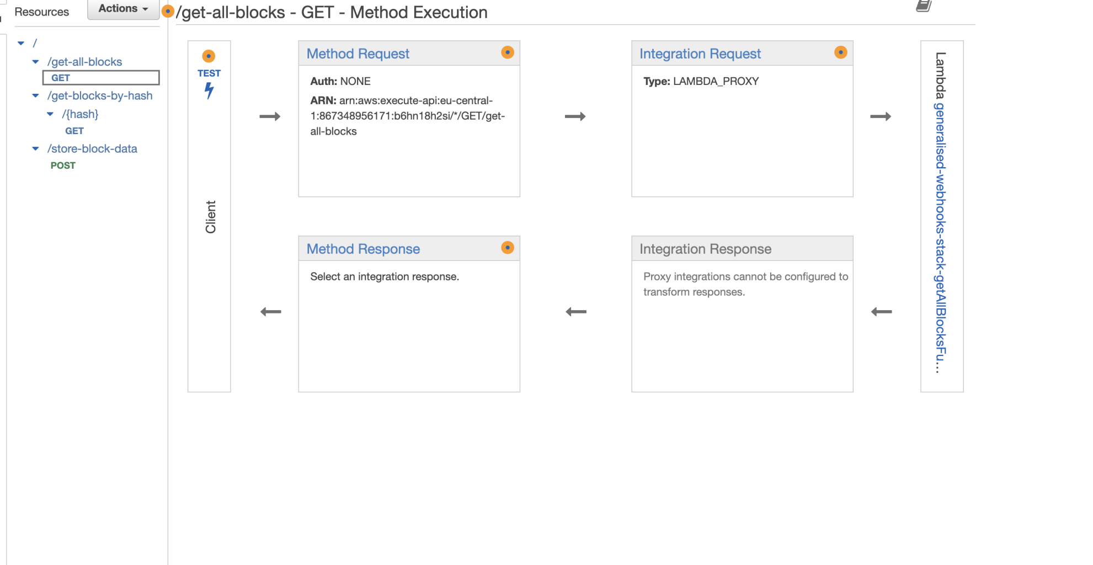
Task: Collapse the root / resource tree
Action: (21, 43)
